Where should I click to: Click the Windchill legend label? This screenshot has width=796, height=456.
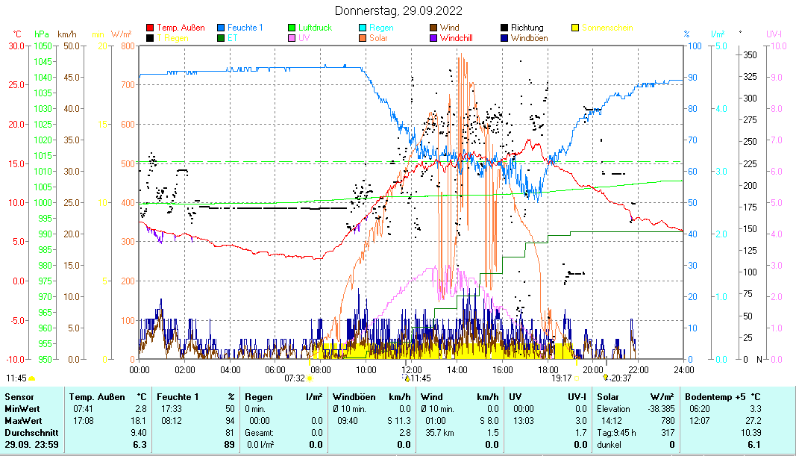tap(460, 37)
